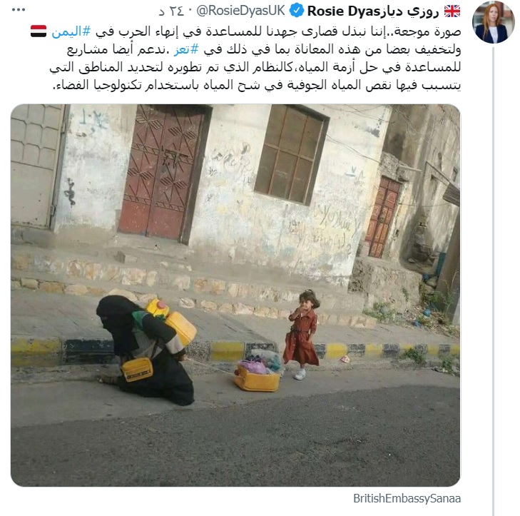Open the tweet timestamp ٢٤ د

coord(171,11)
